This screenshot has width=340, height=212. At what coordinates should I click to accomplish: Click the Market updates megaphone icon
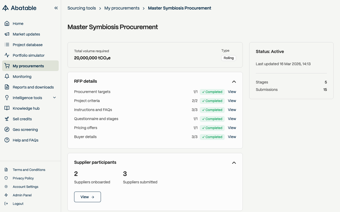coord(7,34)
